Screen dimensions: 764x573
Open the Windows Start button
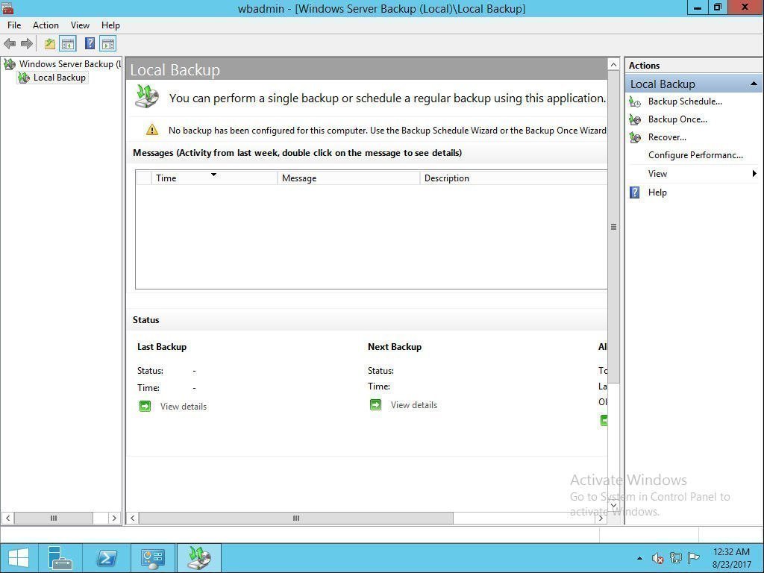pyautogui.click(x=19, y=558)
